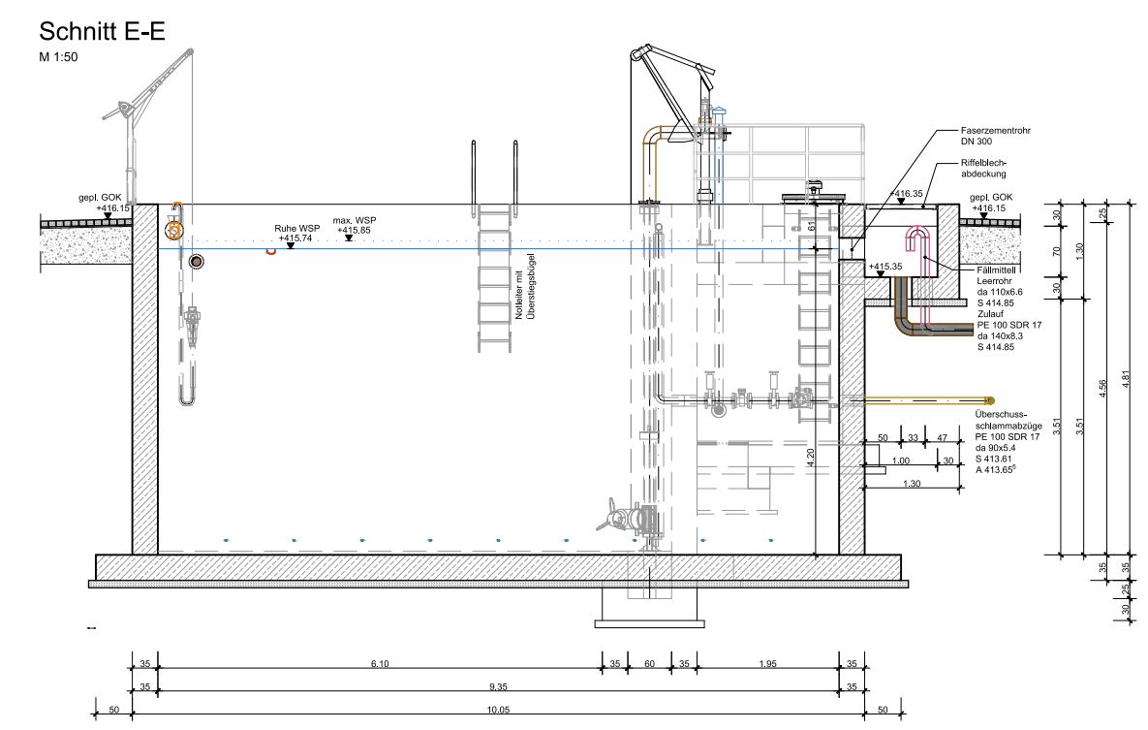
Task: Click the Schnitt E-E drawing title
Action: tap(102, 32)
